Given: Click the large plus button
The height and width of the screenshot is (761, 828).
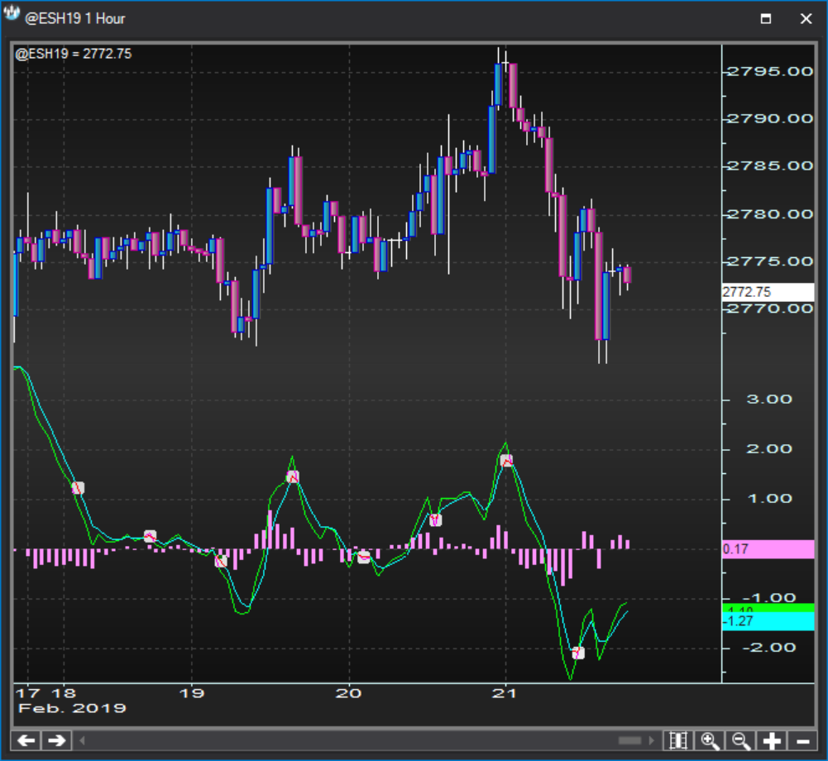Looking at the screenshot, I should click(772, 741).
